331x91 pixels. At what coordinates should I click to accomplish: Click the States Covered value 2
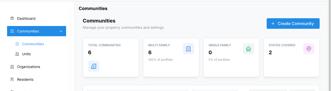(270, 52)
